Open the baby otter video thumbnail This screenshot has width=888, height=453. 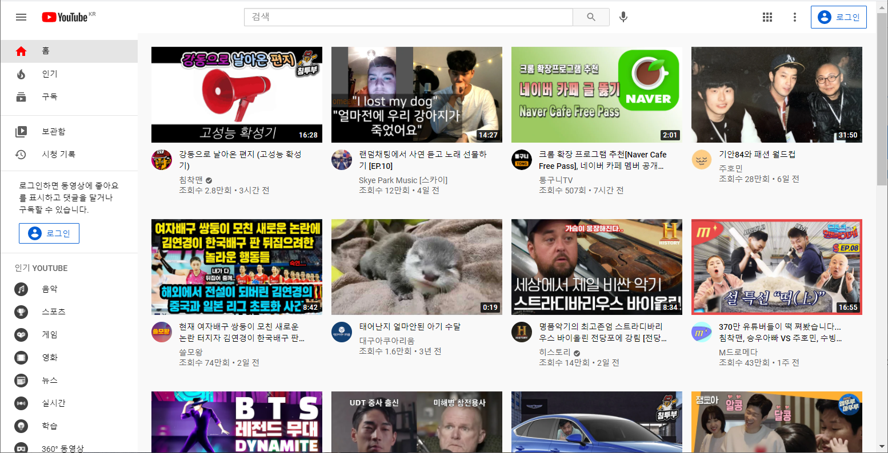(417, 267)
